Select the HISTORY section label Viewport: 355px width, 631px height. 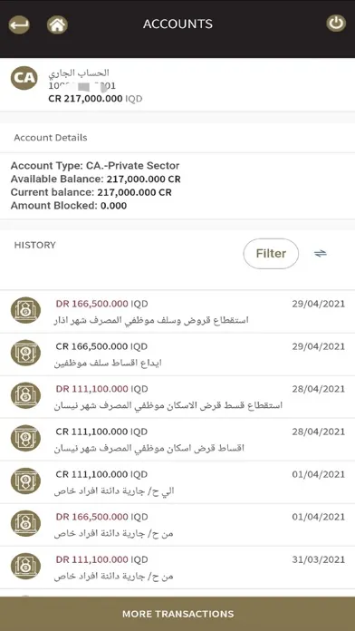[x=35, y=245]
